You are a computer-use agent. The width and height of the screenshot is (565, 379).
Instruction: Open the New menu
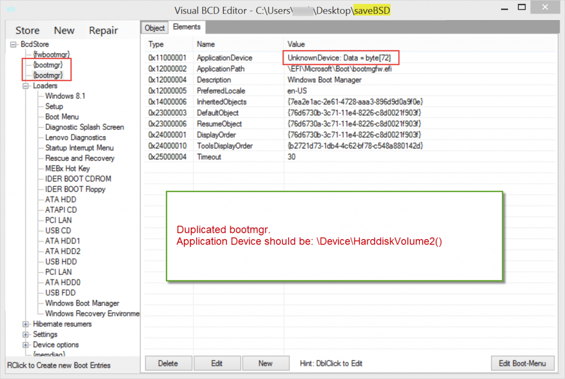tap(64, 30)
